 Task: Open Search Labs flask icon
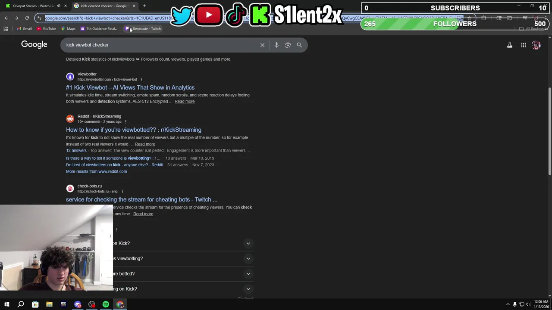click(x=509, y=45)
